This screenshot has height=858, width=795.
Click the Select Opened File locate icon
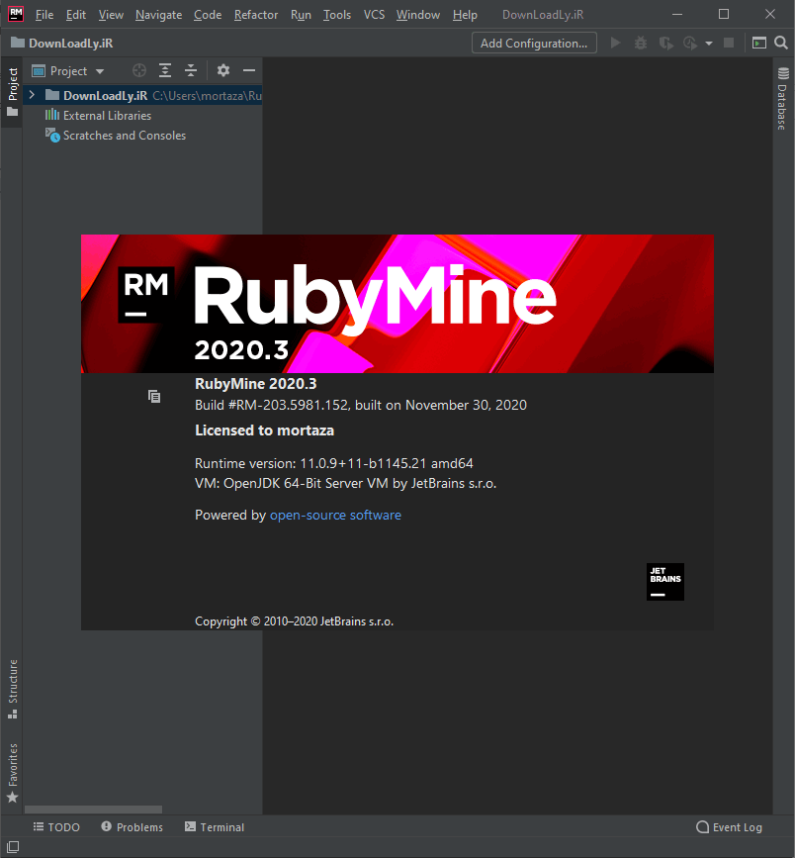(x=139, y=70)
